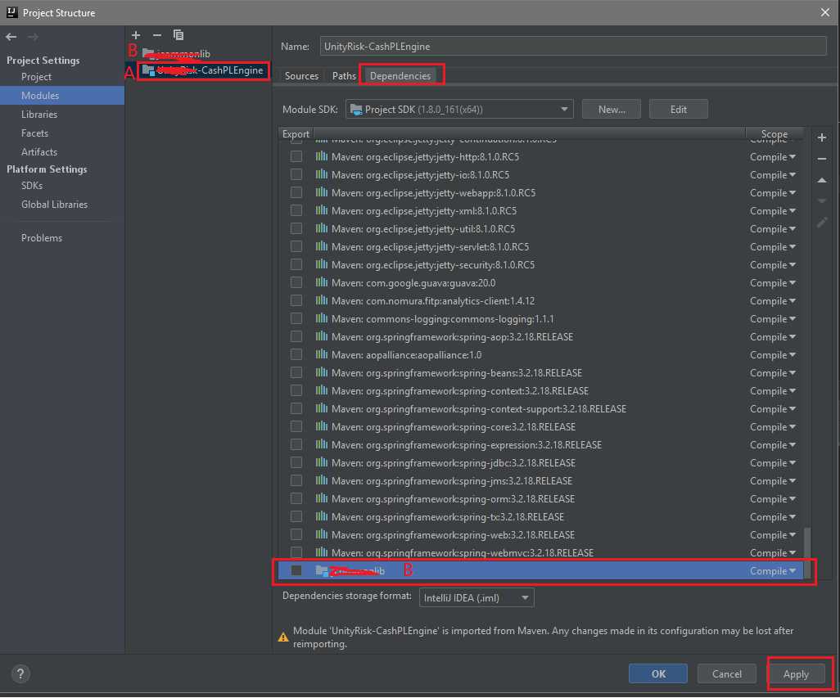Viewport: 840px width, 698px height.
Task: Open scope dropdown for spring-orm:3.2.18.RELEASE
Action: [773, 499]
